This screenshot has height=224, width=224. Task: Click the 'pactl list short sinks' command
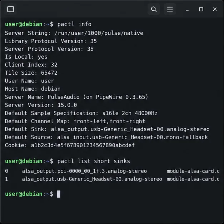(94, 161)
